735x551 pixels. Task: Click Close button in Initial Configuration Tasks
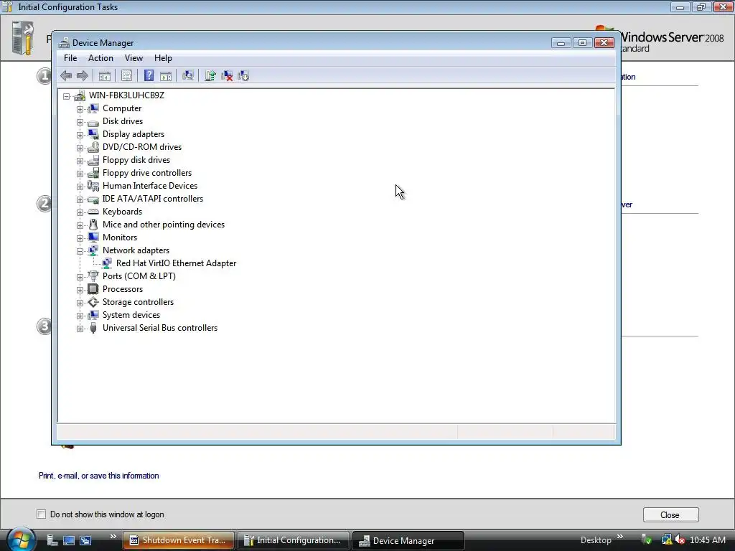pyautogui.click(x=670, y=515)
